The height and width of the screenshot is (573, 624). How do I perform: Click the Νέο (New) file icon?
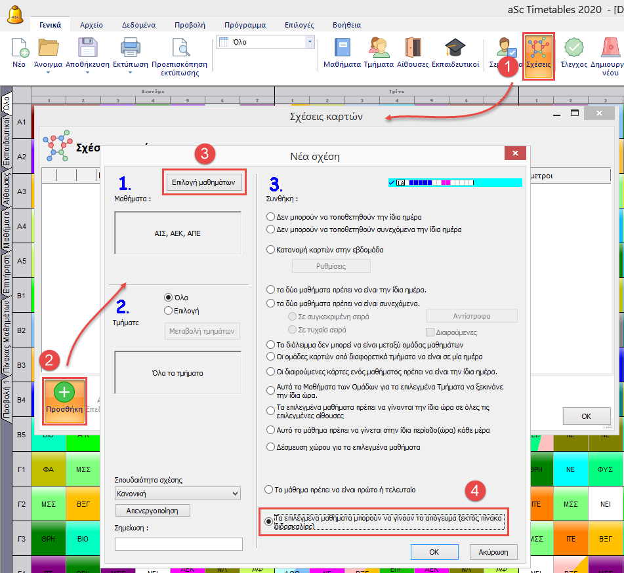[20, 49]
